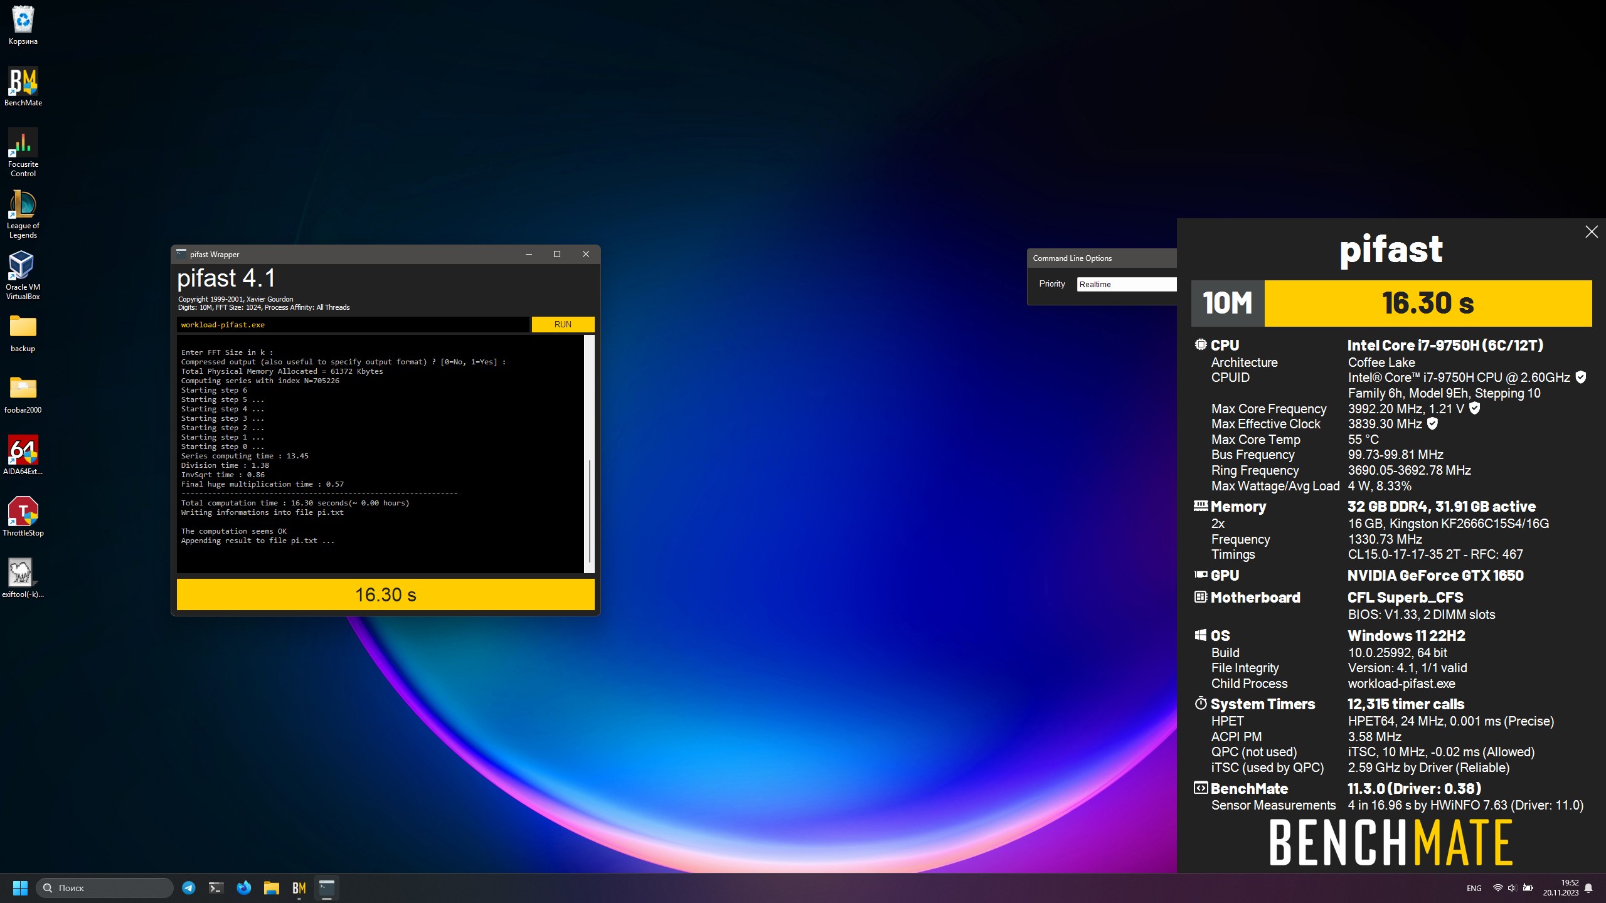Open the Recycle Bin (Корзина) desktop icon
The image size is (1606, 903).
[x=23, y=26]
